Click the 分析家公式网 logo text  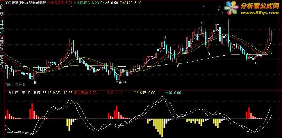[260, 6]
